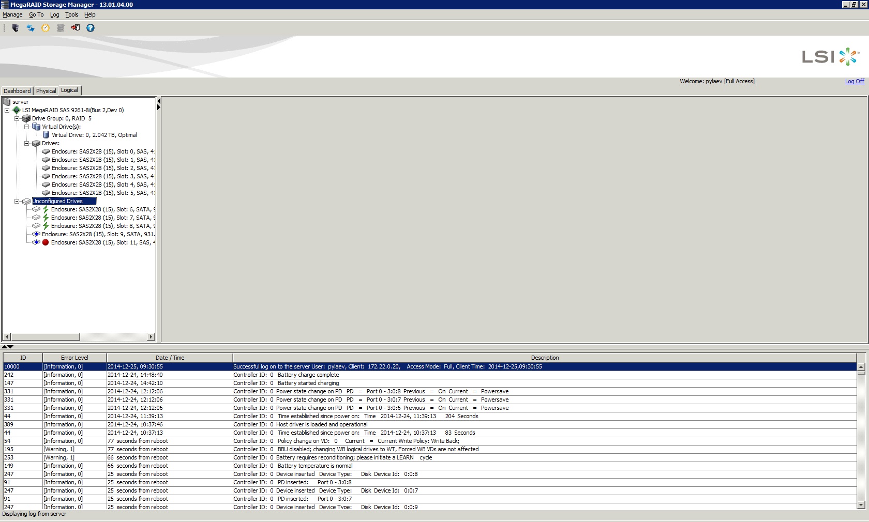Collapse the Unconfigured Drives node
869x522 pixels.
[17, 201]
